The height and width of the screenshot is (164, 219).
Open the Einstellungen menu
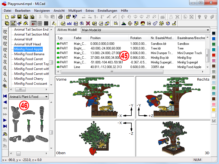(107, 11)
